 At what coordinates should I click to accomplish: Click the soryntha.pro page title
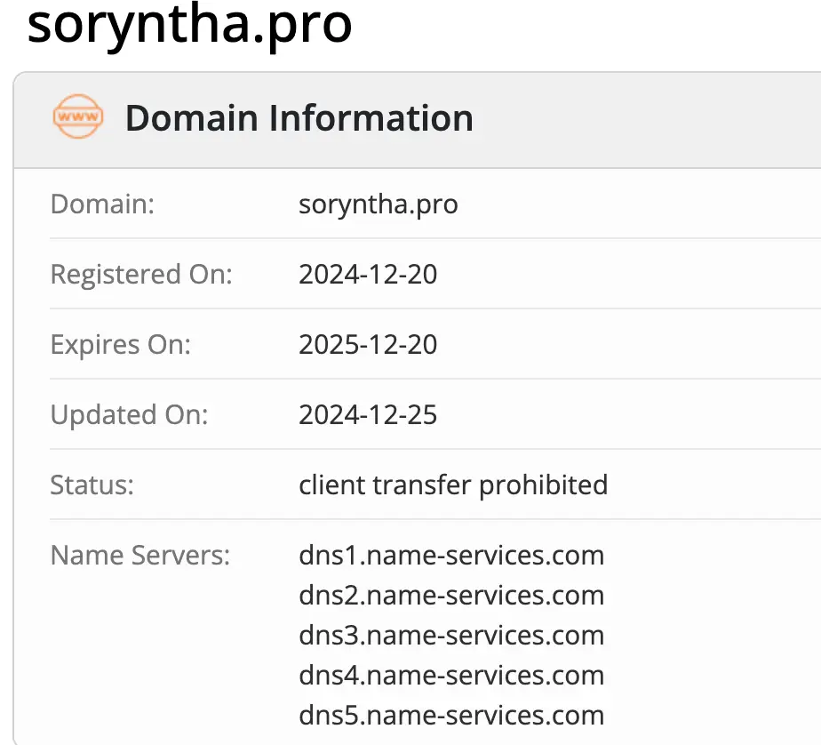pos(189,27)
